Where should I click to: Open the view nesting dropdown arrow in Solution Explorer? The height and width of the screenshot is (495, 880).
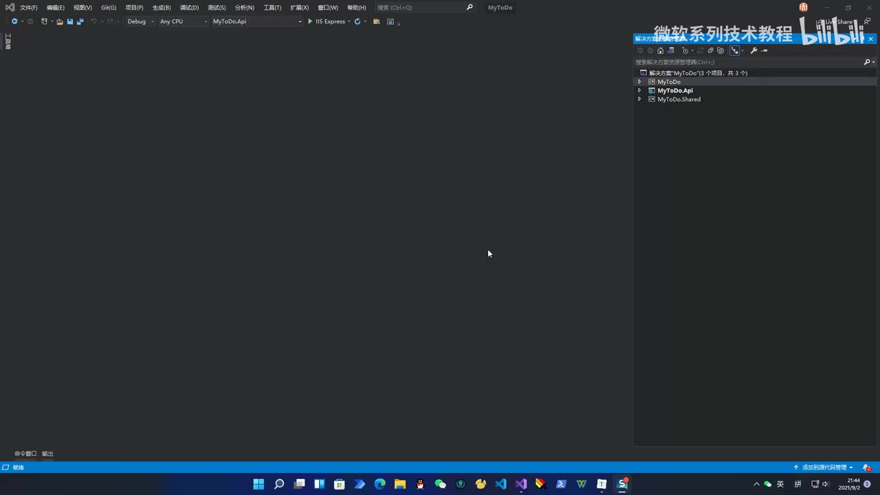click(x=742, y=50)
